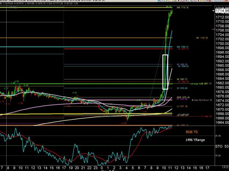Click hour 21 on the time axis
Image resolution: width=229 pixels, height=171 pixels.
pos(83,168)
